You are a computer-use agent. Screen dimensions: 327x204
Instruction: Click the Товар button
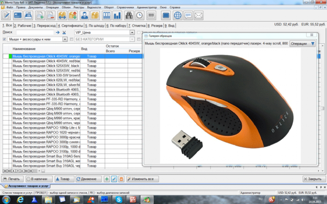pyautogui.click(x=65, y=179)
